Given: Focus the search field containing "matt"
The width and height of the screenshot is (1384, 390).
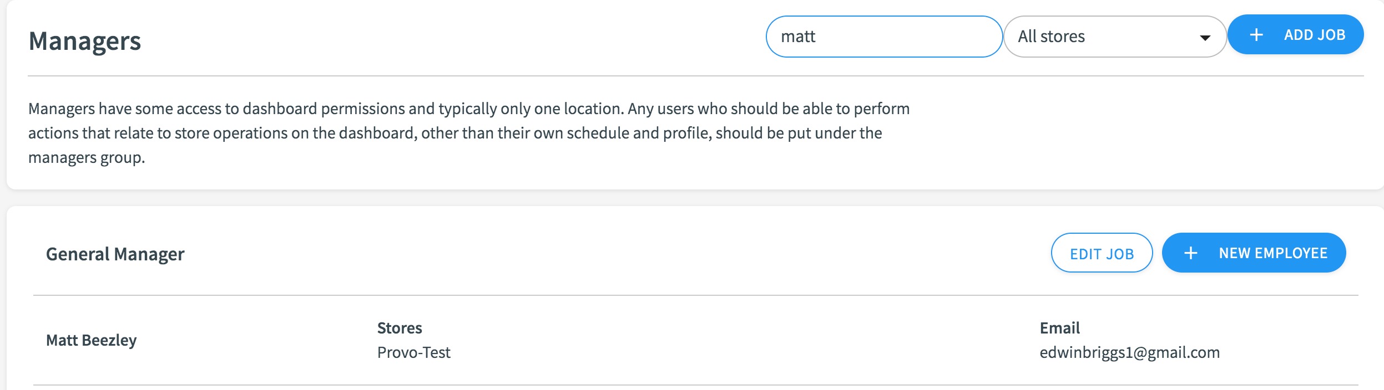Looking at the screenshot, I should (884, 37).
